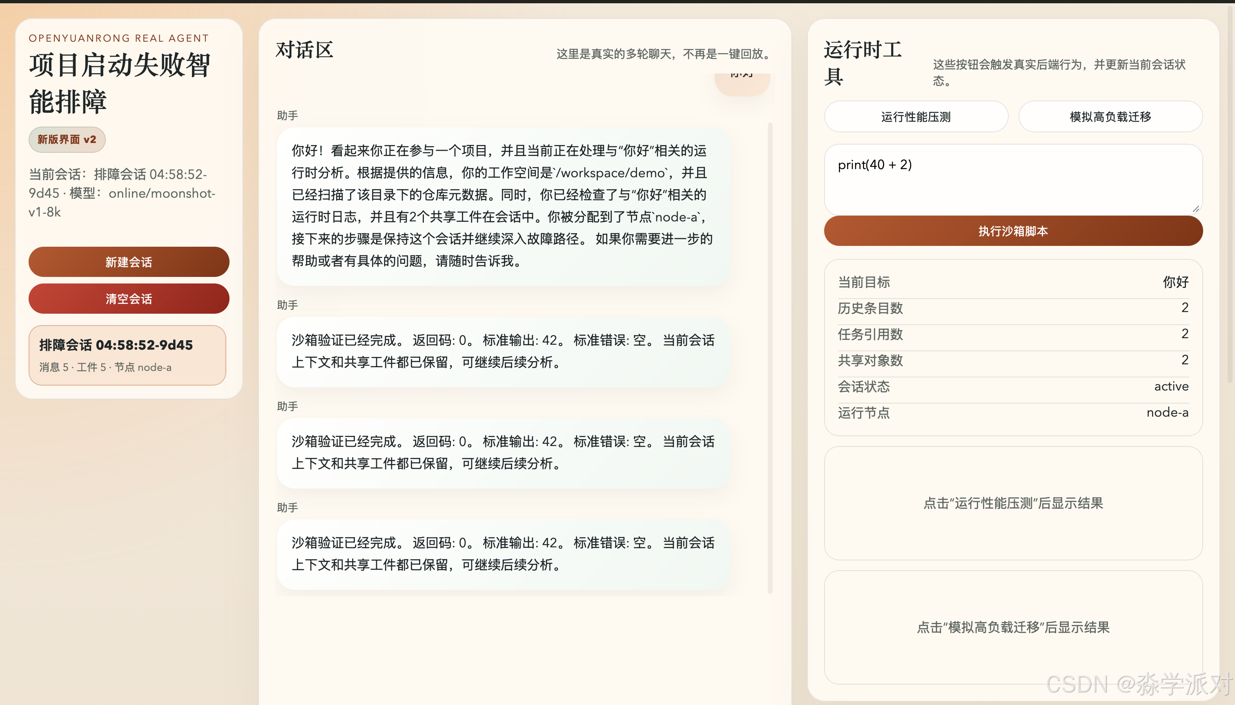Click 执行沙箱脚本 button
This screenshot has width=1235, height=705.
(x=1013, y=231)
